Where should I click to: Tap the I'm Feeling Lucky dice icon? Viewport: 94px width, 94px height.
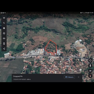(x=4, y=33)
